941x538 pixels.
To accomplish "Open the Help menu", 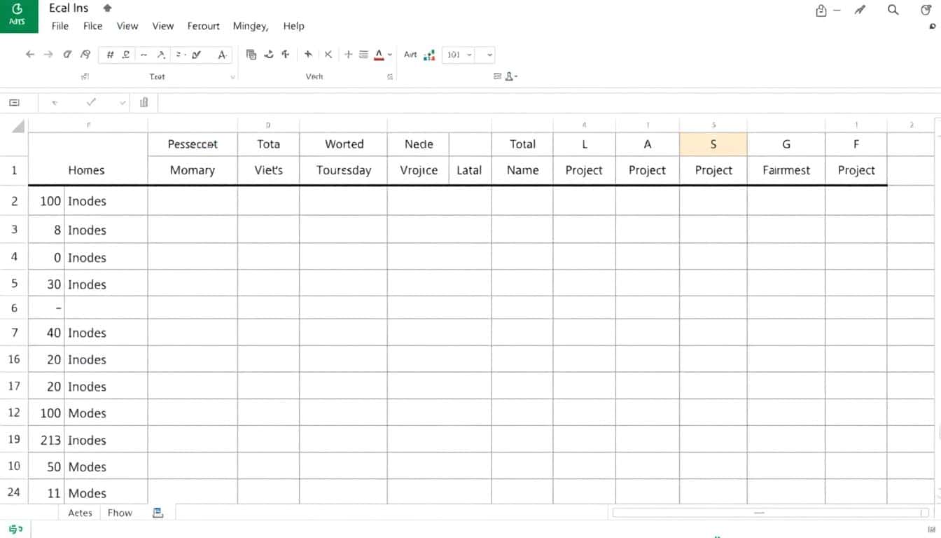I will 293,26.
